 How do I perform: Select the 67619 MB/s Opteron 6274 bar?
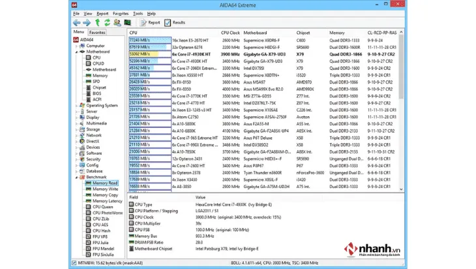(x=150, y=47)
